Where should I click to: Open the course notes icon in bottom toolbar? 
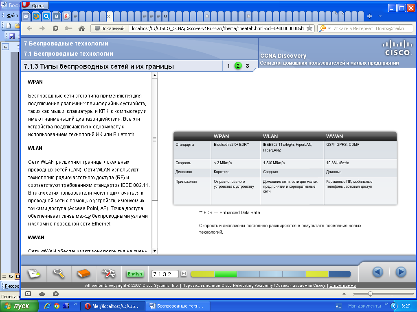coord(34,273)
